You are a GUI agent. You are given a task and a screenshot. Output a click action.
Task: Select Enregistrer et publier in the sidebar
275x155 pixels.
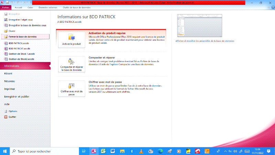coord(16,96)
